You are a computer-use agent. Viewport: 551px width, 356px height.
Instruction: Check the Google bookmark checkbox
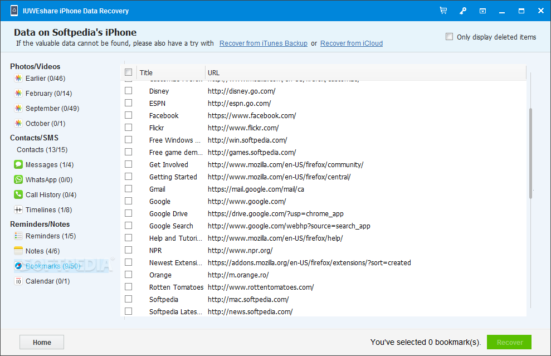point(129,201)
